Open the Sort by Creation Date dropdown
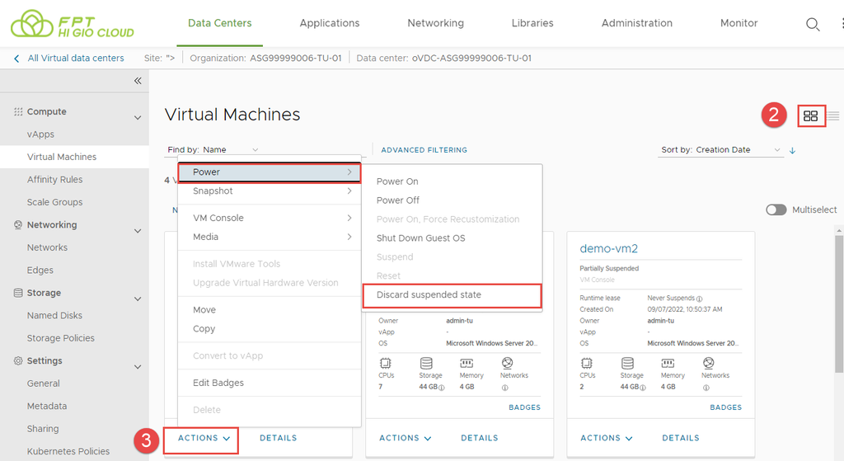The width and height of the screenshot is (844, 461). coord(721,150)
